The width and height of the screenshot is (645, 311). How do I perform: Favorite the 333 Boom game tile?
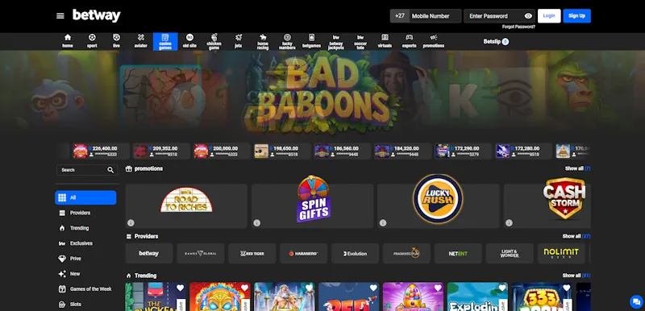click(x=567, y=288)
